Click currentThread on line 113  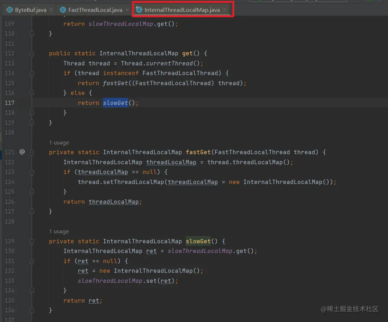pos(170,63)
